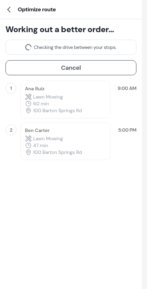Open the Ben Carter stop card

(65, 141)
